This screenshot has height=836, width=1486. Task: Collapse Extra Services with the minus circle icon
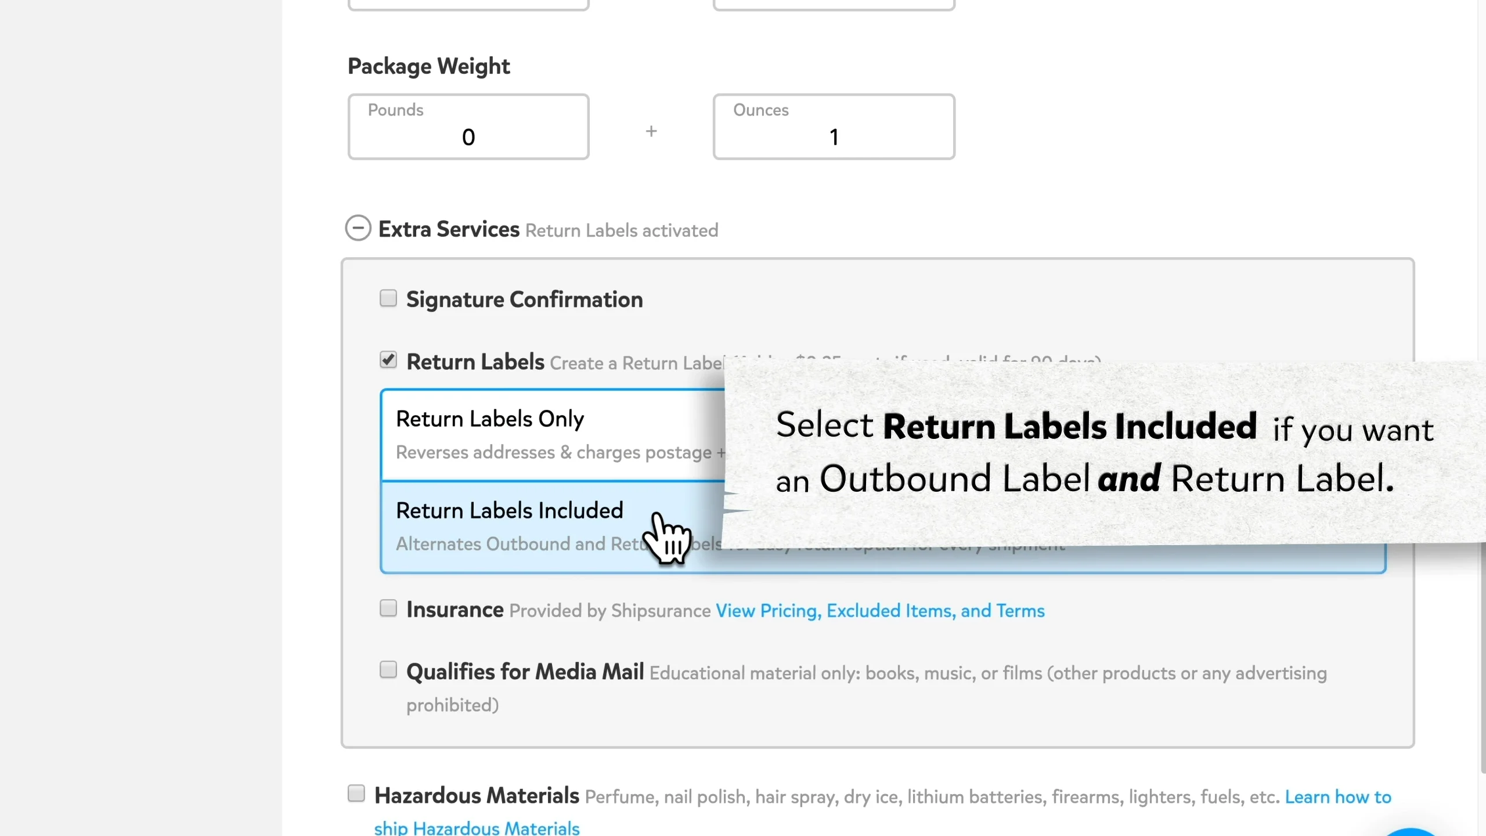coord(358,228)
